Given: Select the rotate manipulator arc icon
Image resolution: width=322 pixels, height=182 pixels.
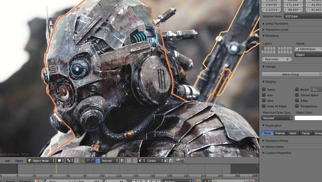Looking at the screenshot, I should 93,161.
